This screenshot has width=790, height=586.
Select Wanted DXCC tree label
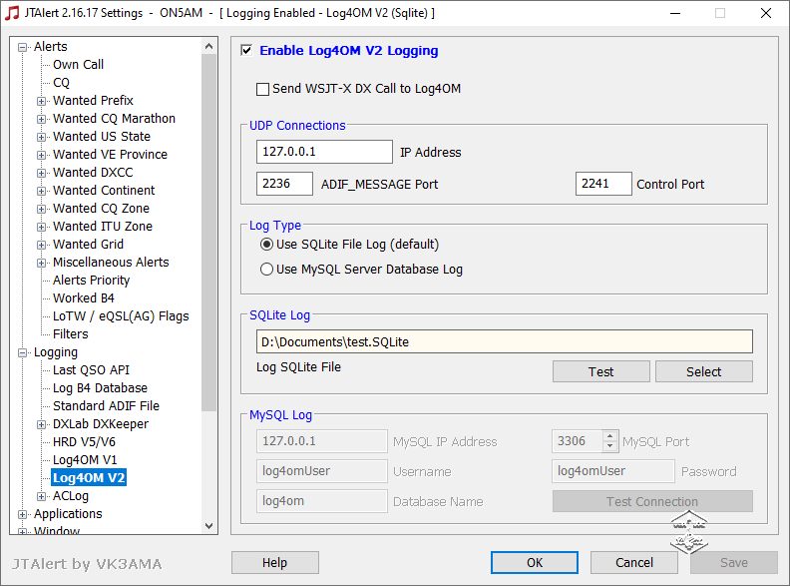[93, 173]
